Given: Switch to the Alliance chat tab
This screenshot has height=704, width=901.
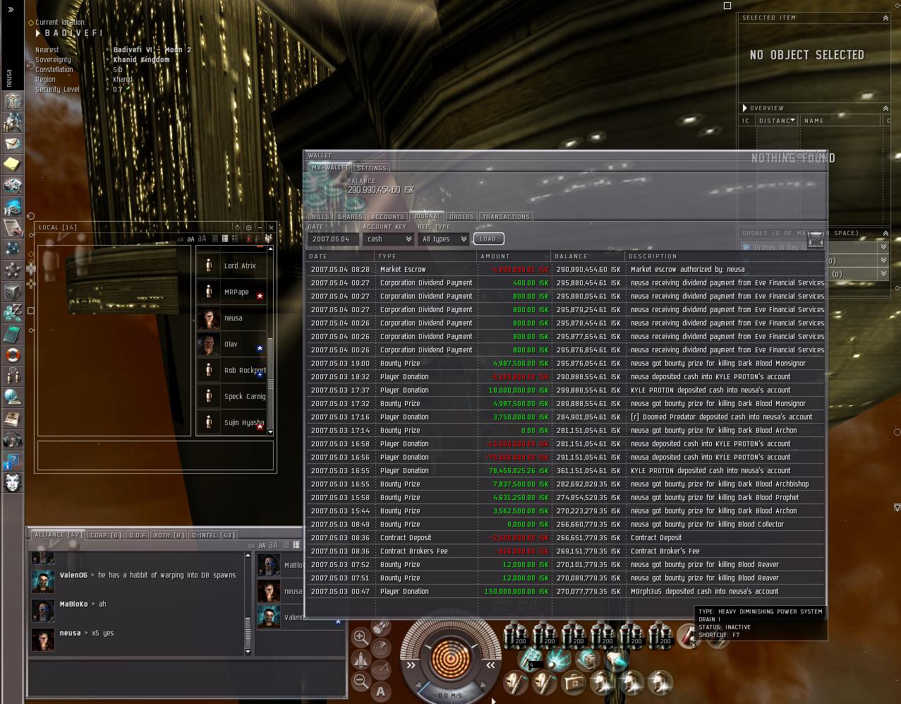Looking at the screenshot, I should [57, 535].
